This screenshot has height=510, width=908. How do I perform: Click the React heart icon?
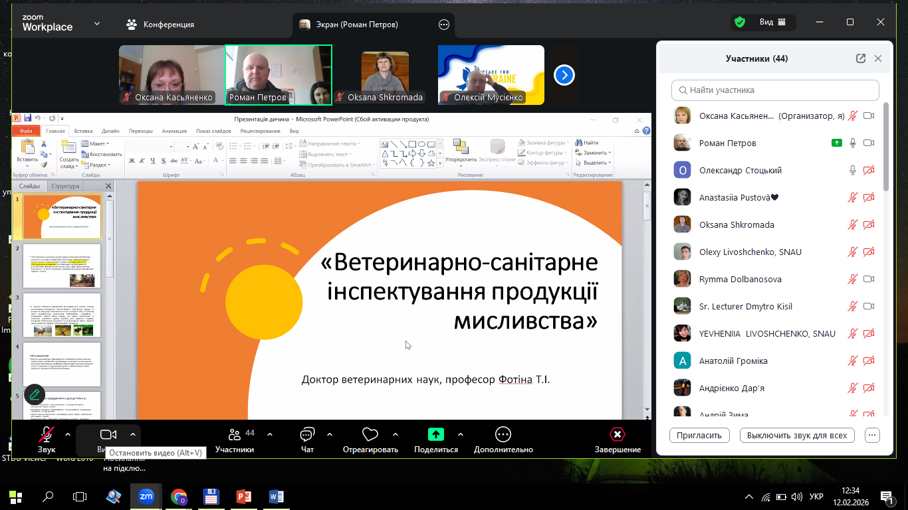tap(370, 435)
